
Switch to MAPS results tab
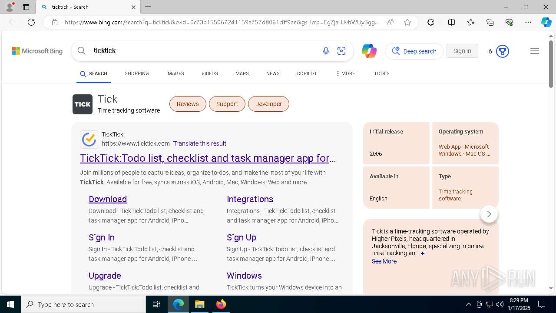coord(242,73)
